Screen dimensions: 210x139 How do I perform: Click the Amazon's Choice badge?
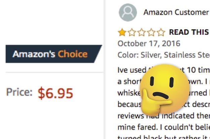pyautogui.click(x=50, y=54)
